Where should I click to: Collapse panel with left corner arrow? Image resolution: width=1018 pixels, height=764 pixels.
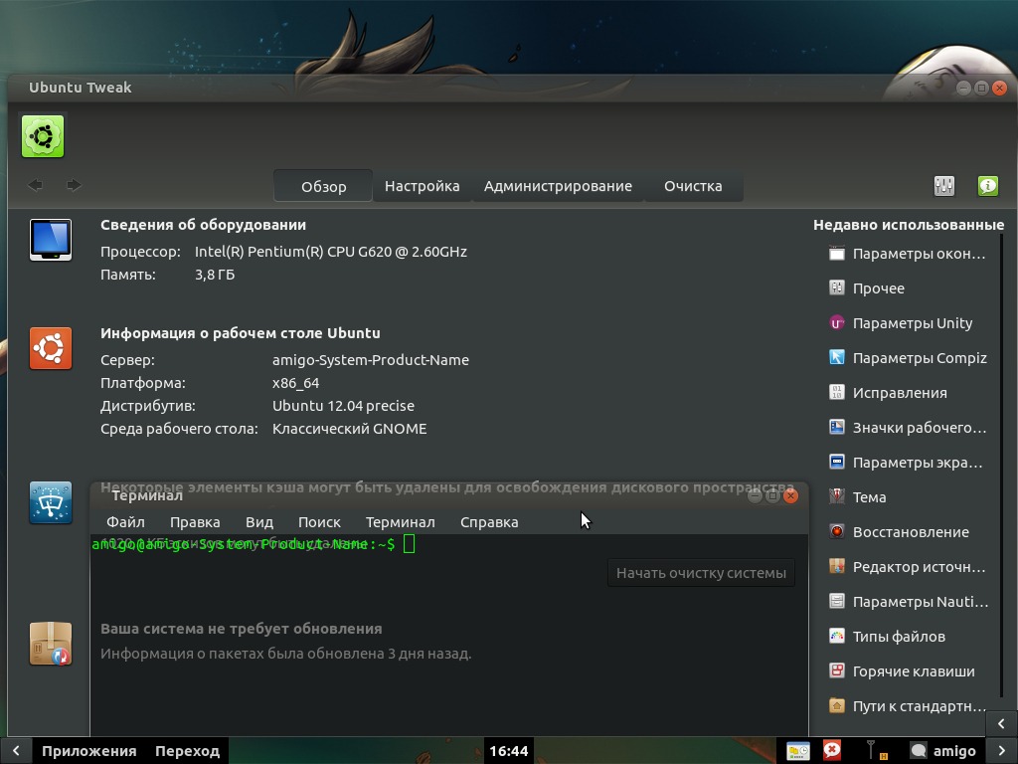(16, 751)
